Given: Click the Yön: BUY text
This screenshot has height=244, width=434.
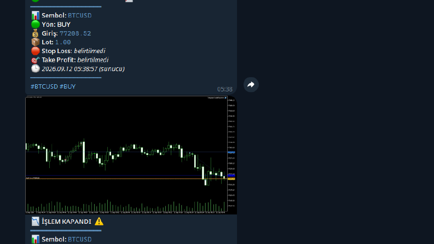Looking at the screenshot, I should tap(56, 25).
